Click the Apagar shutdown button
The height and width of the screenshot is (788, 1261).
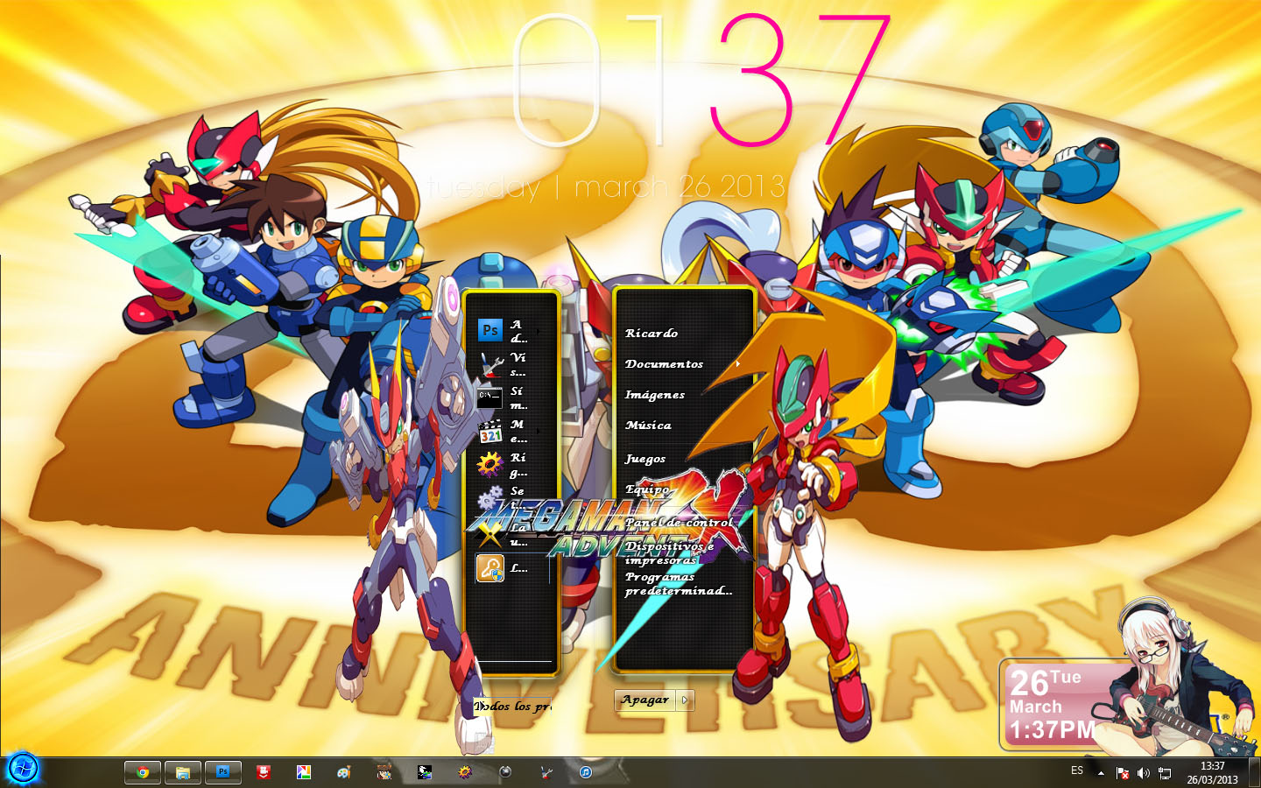coord(645,700)
